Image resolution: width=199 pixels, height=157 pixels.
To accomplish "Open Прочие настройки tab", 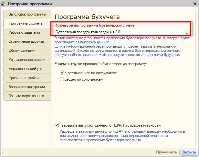I will [x=27, y=78].
